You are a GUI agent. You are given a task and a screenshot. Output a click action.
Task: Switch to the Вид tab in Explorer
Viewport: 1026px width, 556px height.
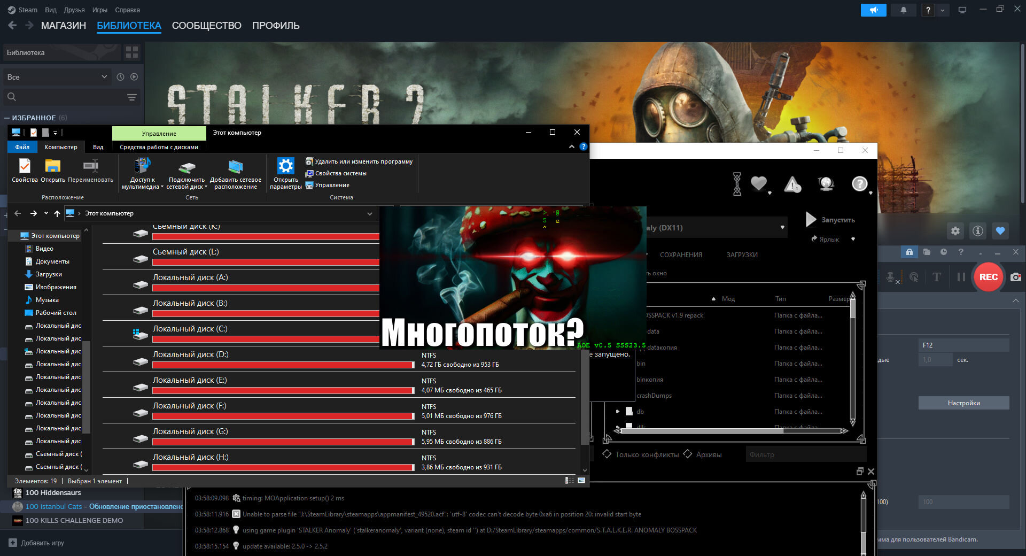click(98, 147)
